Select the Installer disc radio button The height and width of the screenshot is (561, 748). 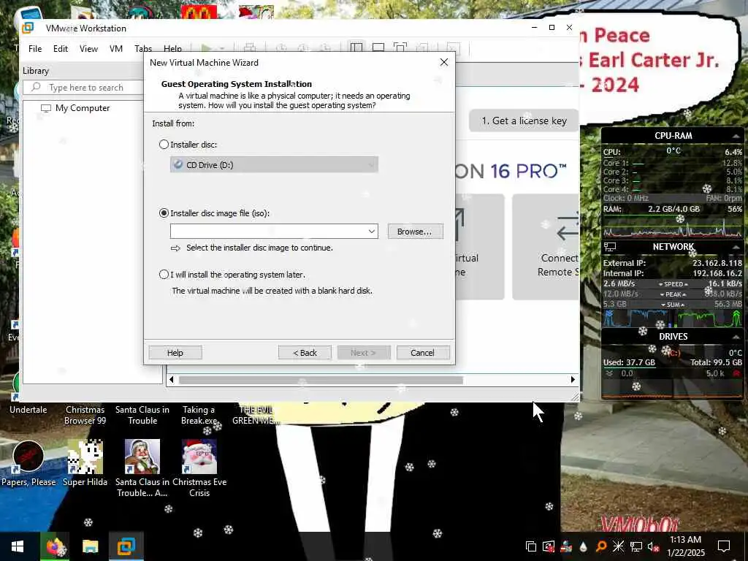coord(164,144)
